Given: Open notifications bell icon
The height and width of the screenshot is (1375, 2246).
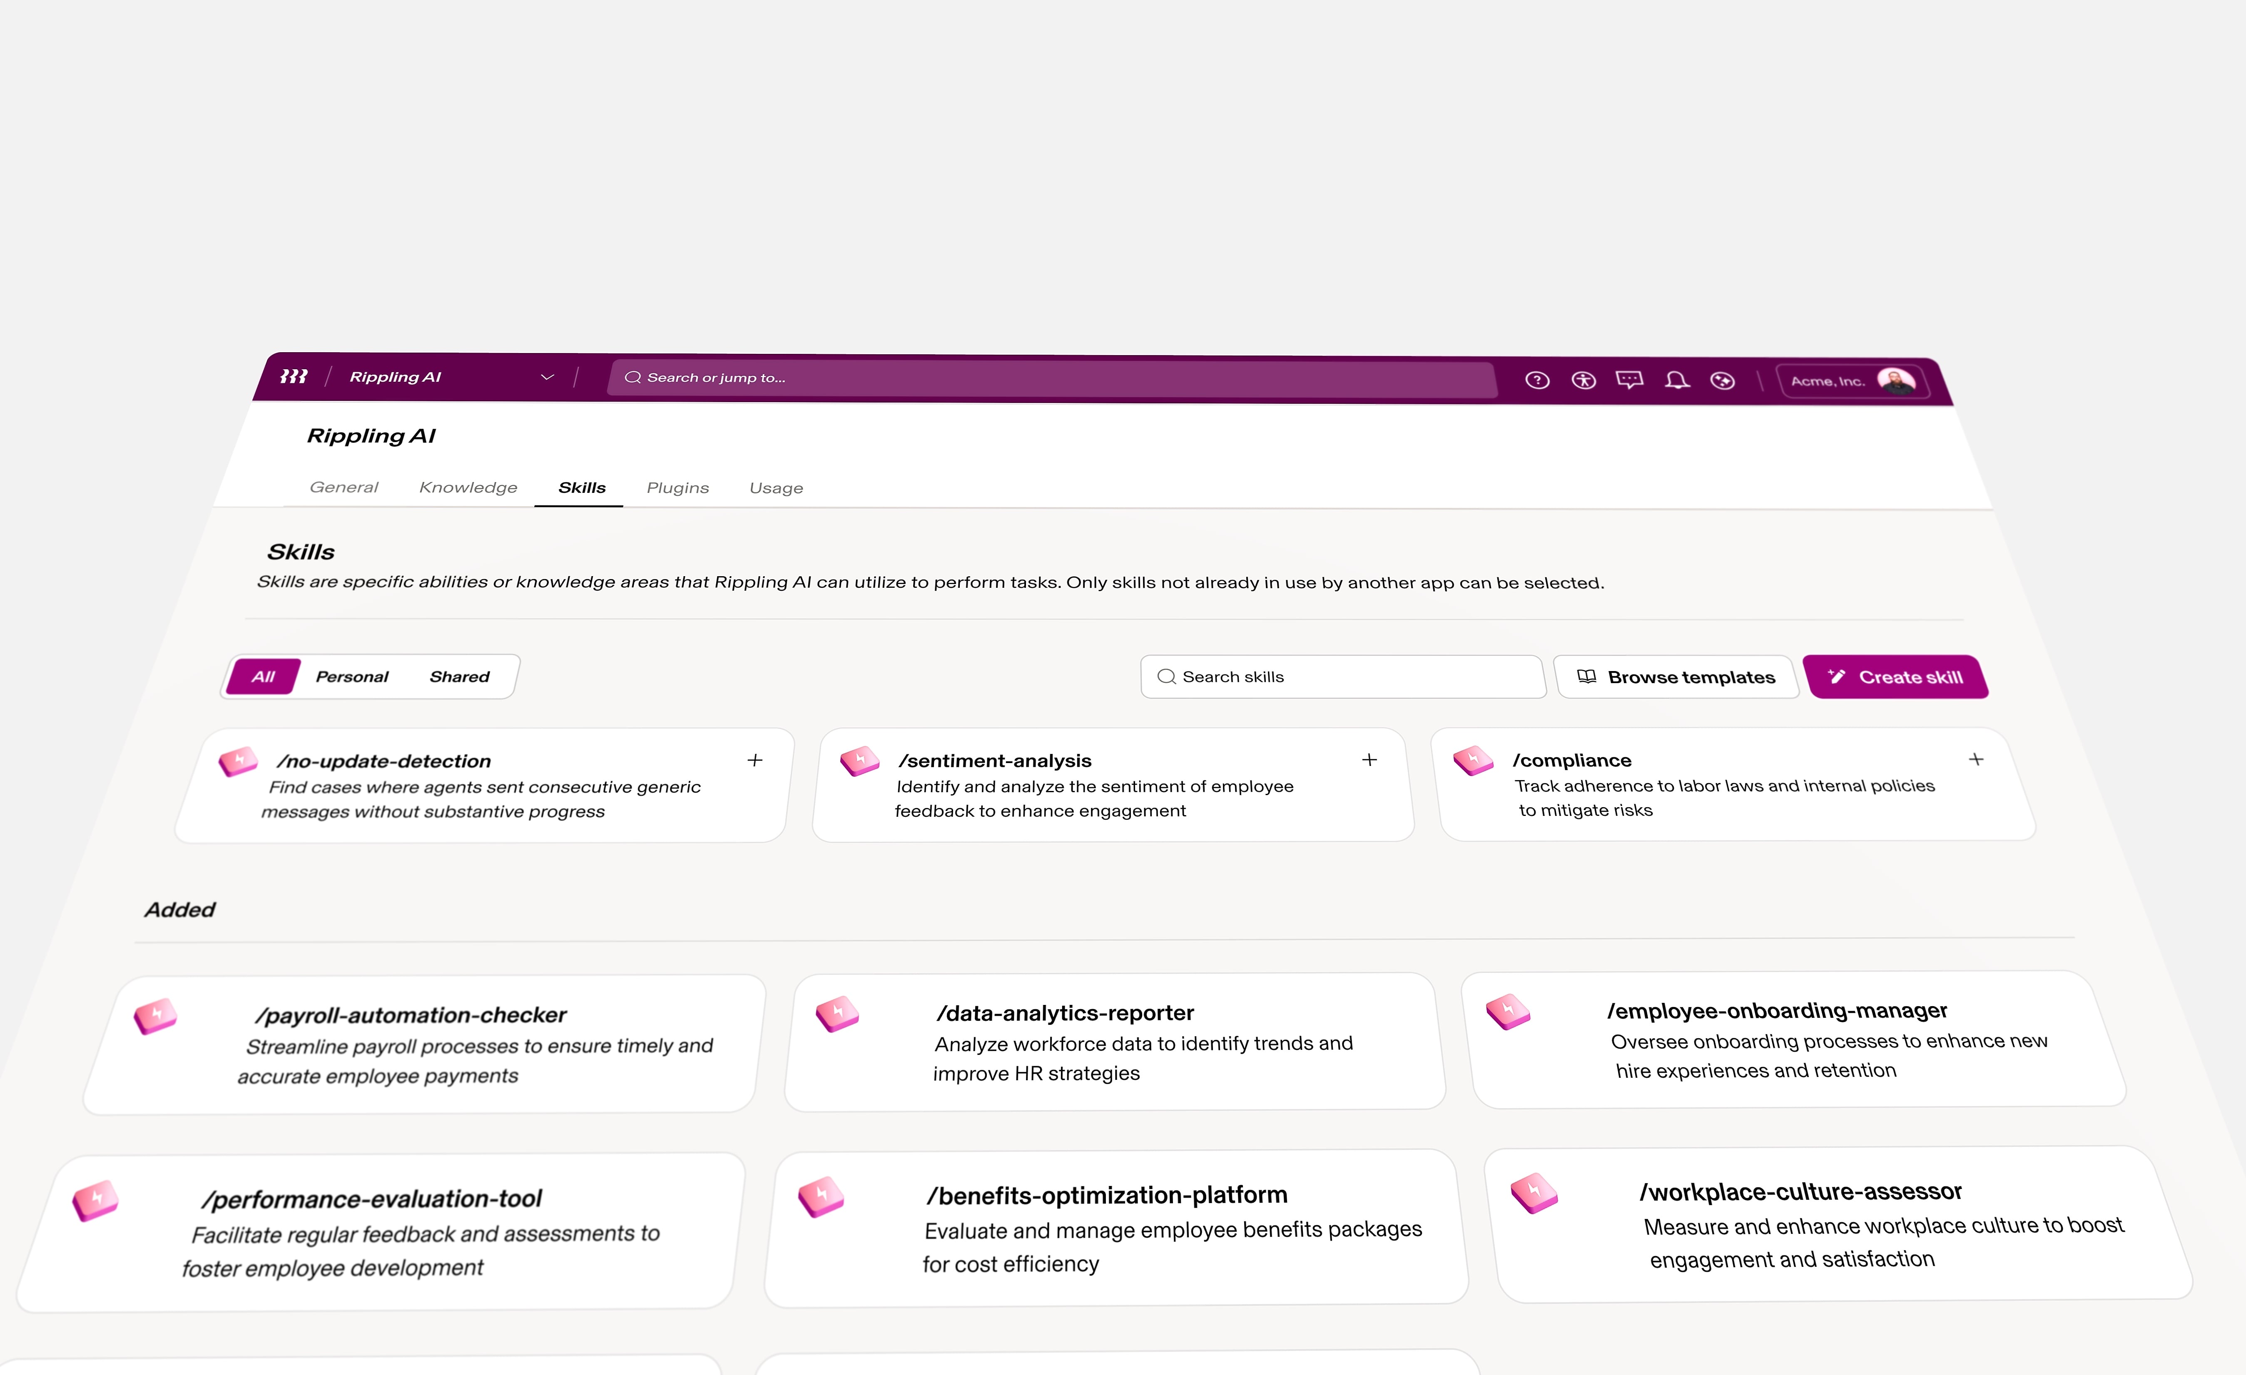Looking at the screenshot, I should coord(1676,380).
